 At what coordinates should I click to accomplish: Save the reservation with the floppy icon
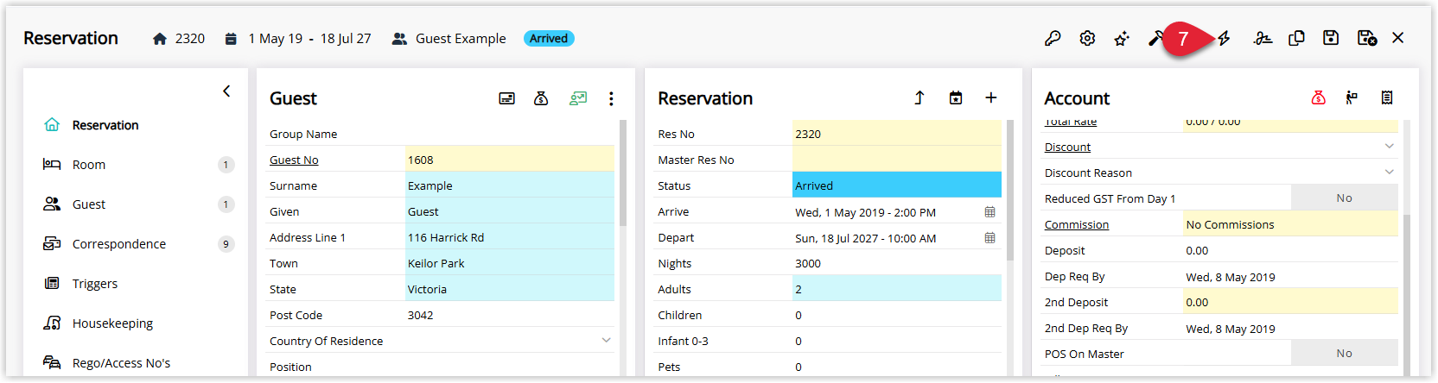coord(1331,38)
